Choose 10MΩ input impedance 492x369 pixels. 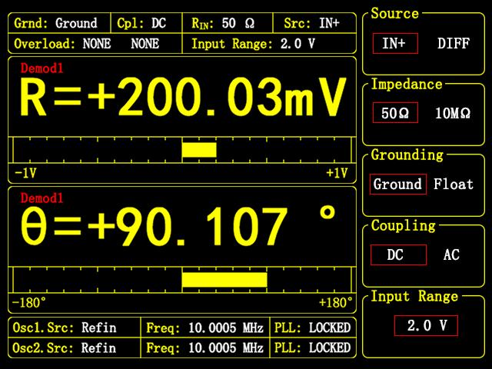coord(452,114)
